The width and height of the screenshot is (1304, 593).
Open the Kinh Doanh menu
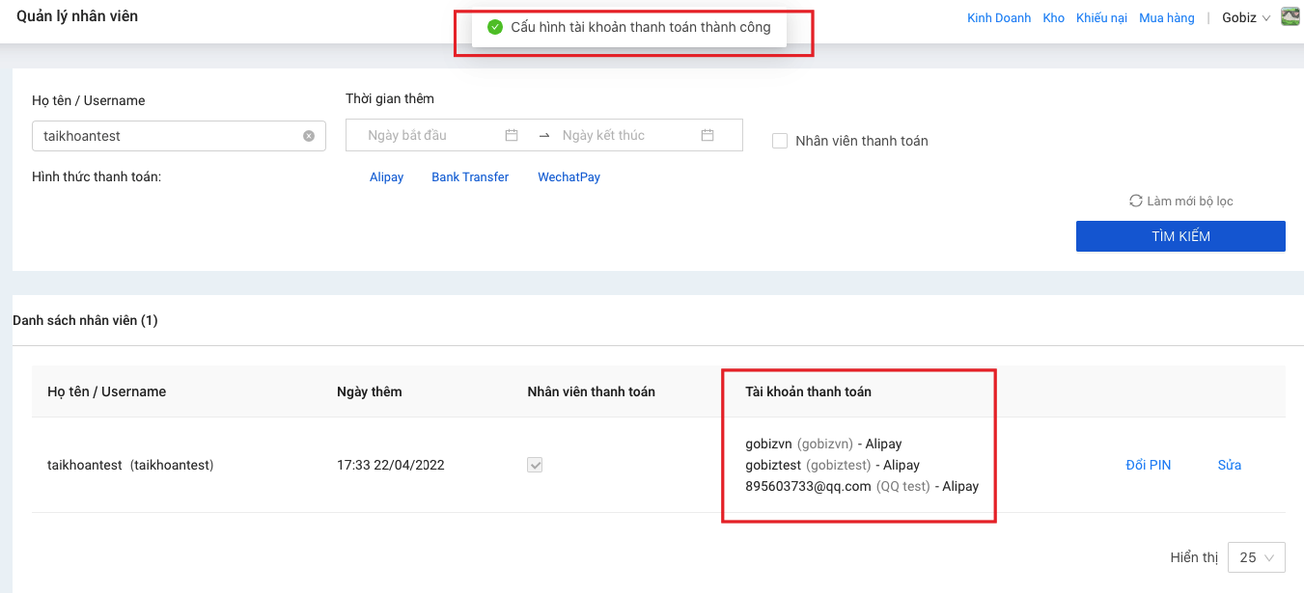pos(999,17)
